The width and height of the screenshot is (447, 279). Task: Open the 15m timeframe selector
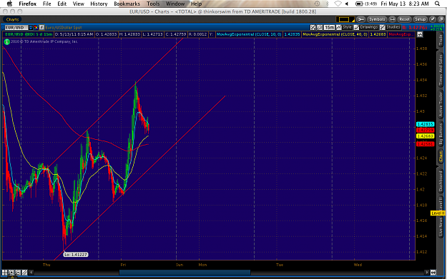329,27
